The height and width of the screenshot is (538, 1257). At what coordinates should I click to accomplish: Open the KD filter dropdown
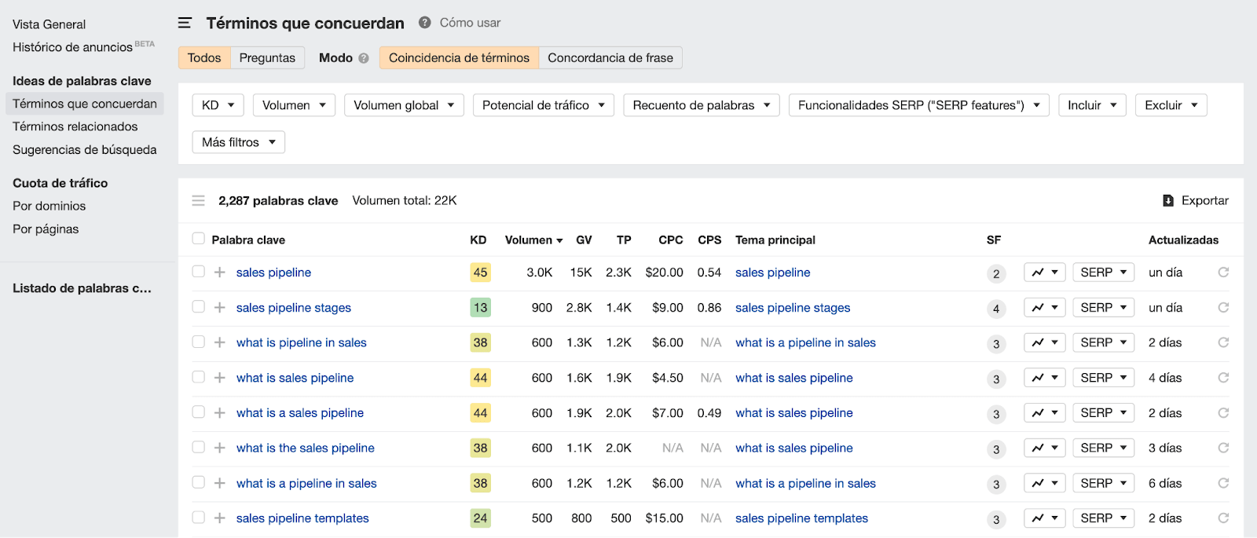tap(218, 105)
